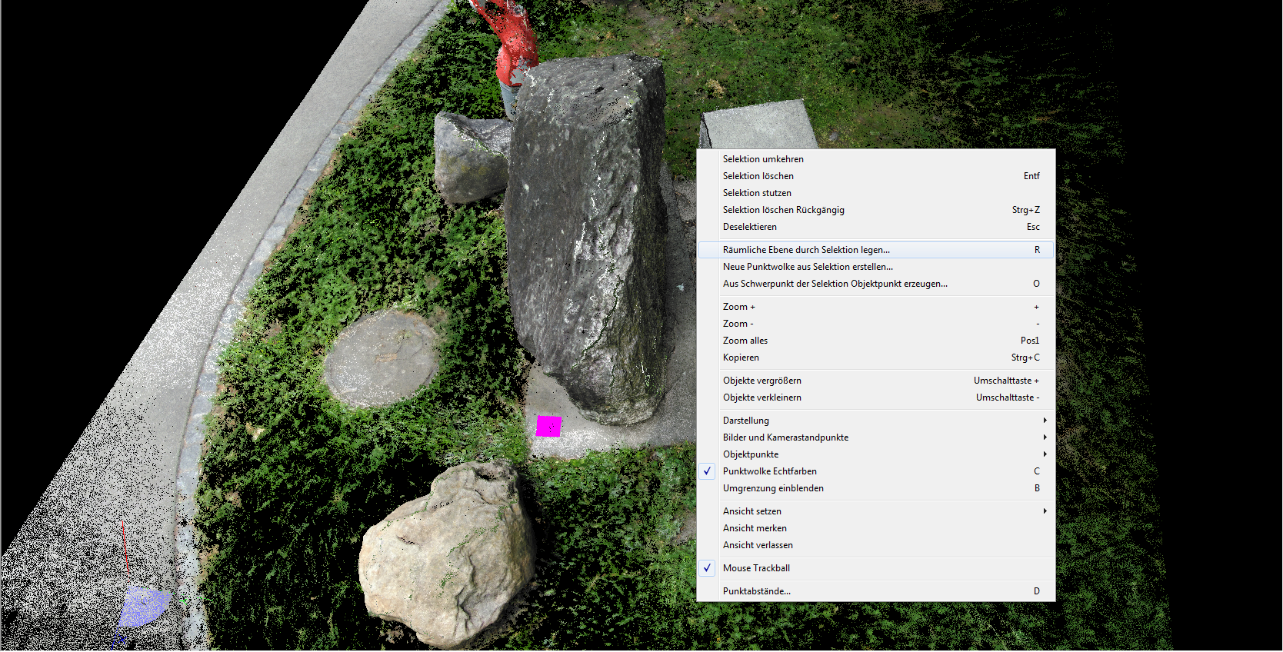The height and width of the screenshot is (652, 1283).
Task: Click the blue coordinate axis gizmo
Action: pyautogui.click(x=143, y=606)
